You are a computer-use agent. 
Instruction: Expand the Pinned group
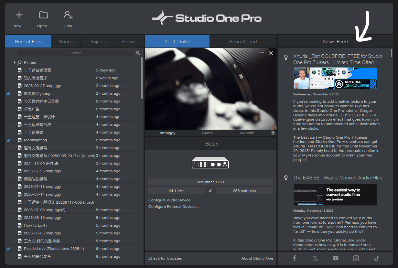15,62
